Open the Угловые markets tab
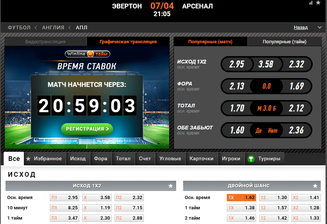 tap(170, 159)
